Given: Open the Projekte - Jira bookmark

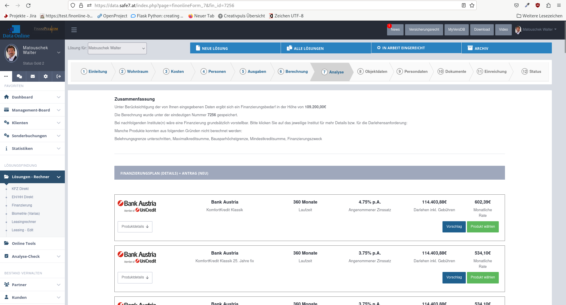Looking at the screenshot, I should click(20, 16).
